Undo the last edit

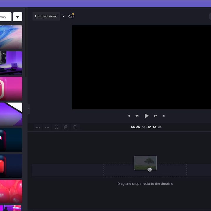pyautogui.click(x=38, y=127)
